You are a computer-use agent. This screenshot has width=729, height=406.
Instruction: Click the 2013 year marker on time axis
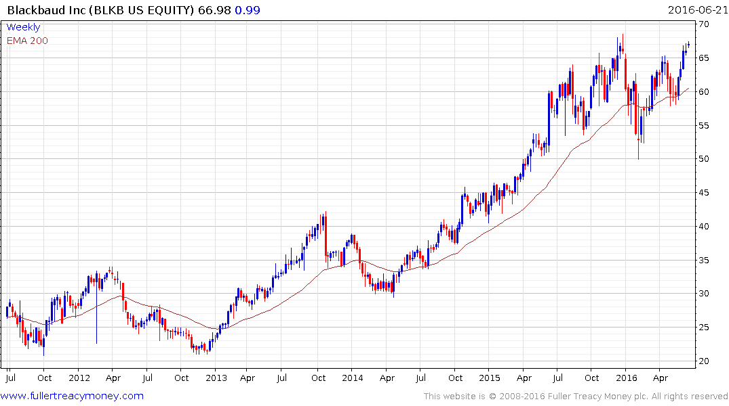coord(216,377)
